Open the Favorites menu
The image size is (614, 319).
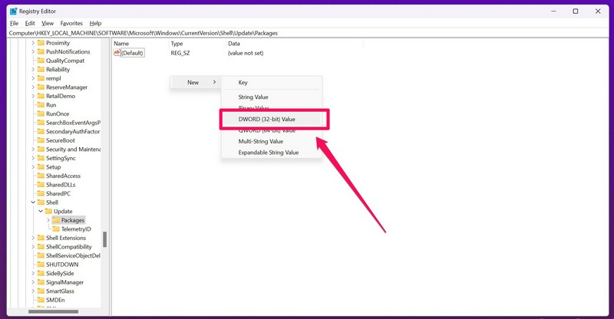71,24
